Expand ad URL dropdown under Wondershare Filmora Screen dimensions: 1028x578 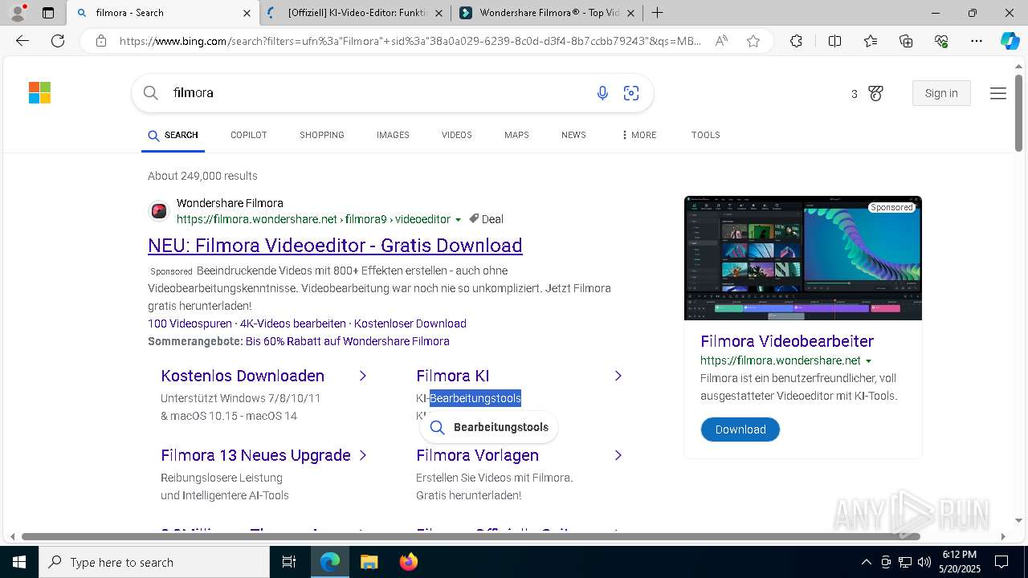coord(459,220)
